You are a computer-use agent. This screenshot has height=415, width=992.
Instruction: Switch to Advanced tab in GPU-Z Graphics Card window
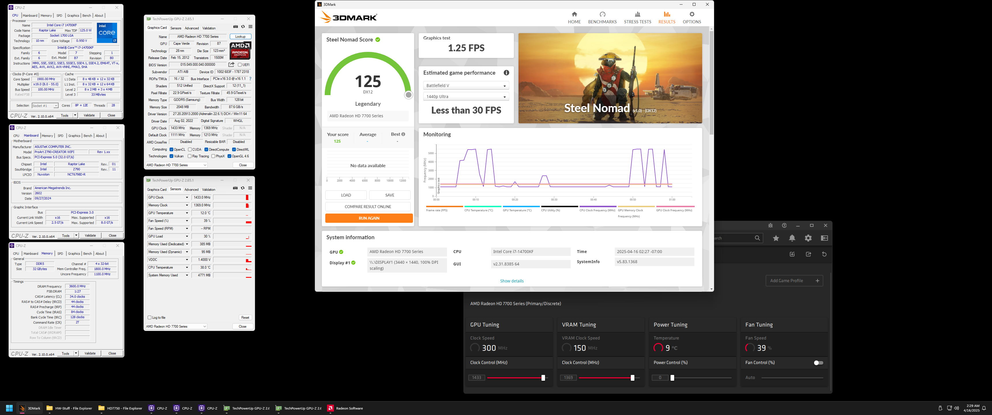pyautogui.click(x=192, y=28)
